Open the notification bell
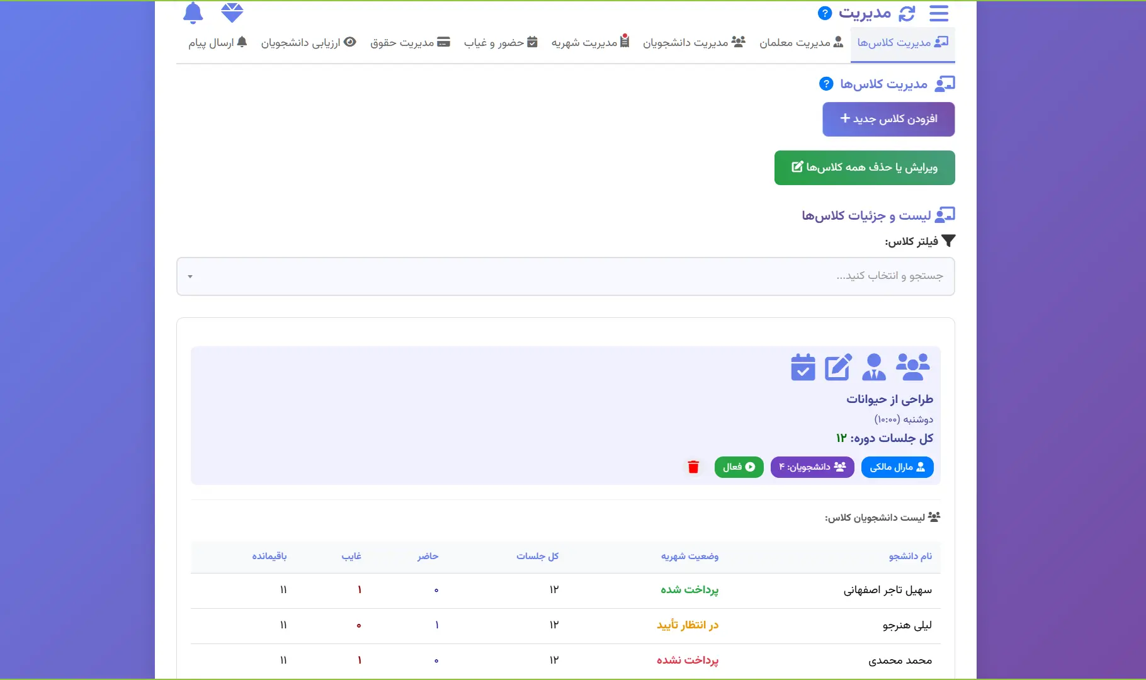The image size is (1146, 680). [x=193, y=13]
